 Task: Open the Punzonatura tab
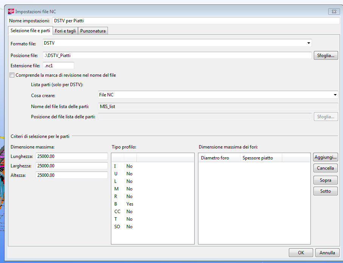point(93,31)
